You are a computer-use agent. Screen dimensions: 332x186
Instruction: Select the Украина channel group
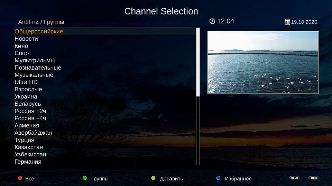pyautogui.click(x=26, y=96)
